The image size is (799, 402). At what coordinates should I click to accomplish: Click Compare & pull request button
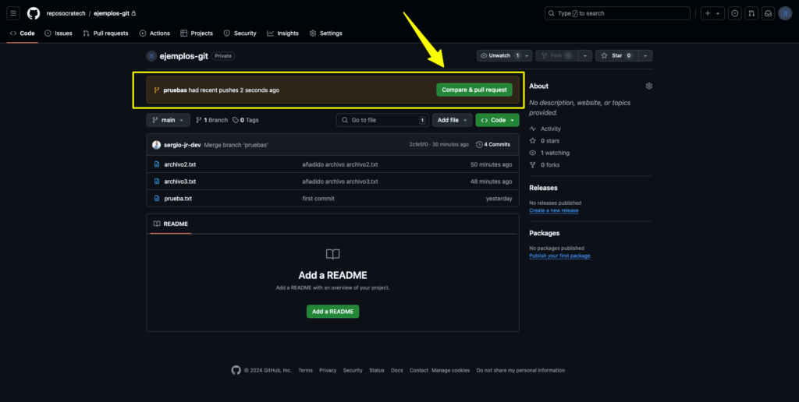click(x=474, y=90)
